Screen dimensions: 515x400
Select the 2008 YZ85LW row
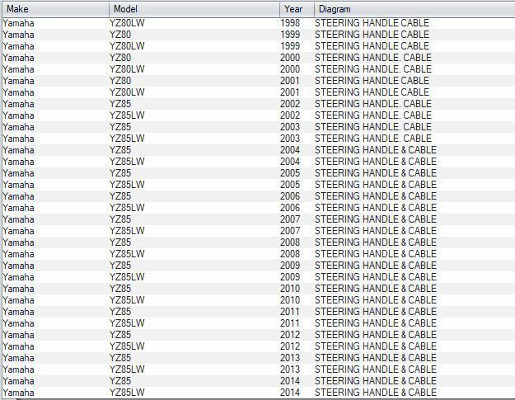click(259, 254)
